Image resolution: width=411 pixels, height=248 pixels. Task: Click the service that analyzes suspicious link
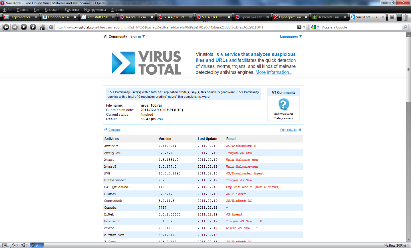pyautogui.click(x=246, y=57)
